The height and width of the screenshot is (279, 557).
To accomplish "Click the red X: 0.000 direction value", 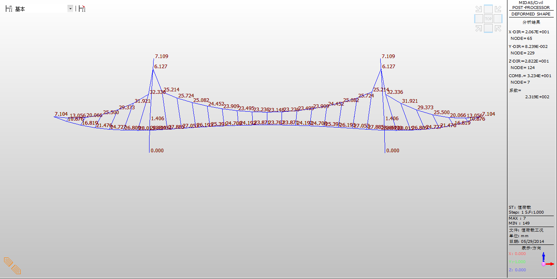I will click(x=517, y=253).
